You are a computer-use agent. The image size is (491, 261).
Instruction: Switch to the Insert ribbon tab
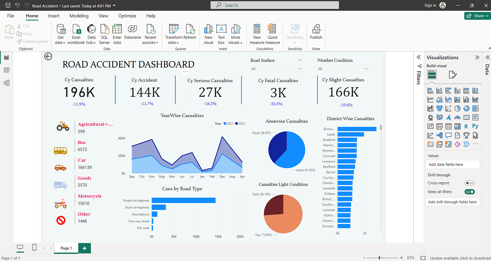(54, 16)
